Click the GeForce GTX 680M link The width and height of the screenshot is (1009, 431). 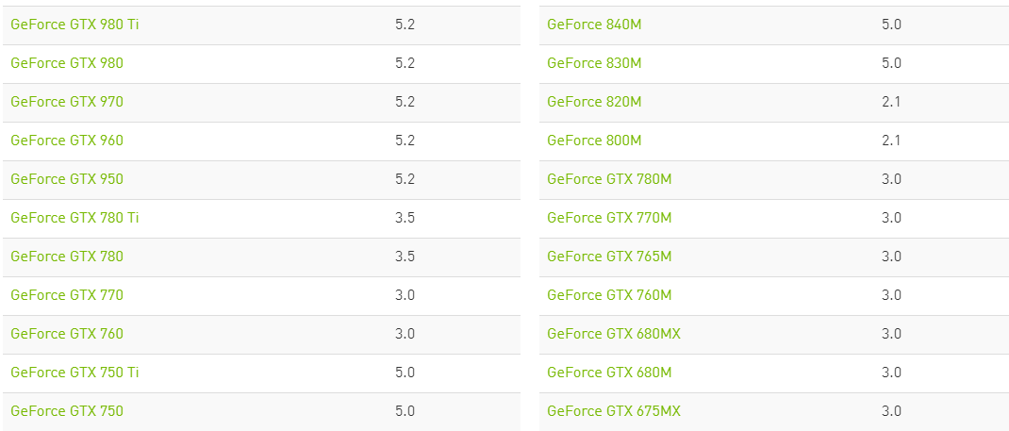(609, 373)
